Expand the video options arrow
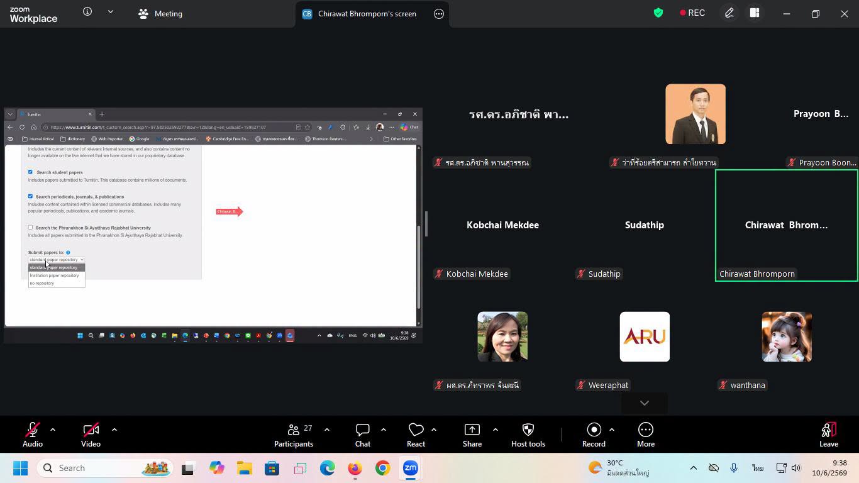The width and height of the screenshot is (859, 483). 114,430
